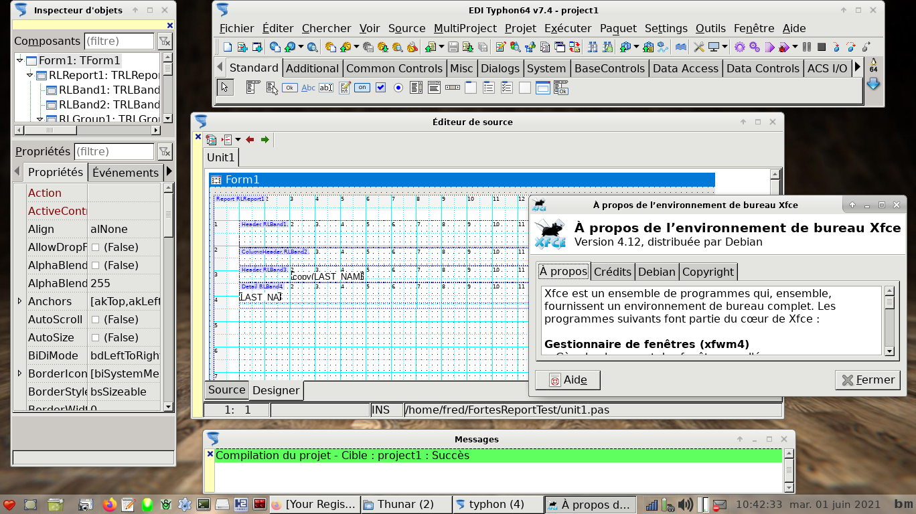Select the TCheckBox component icon
This screenshot has height=514, width=916.
pos(380,88)
